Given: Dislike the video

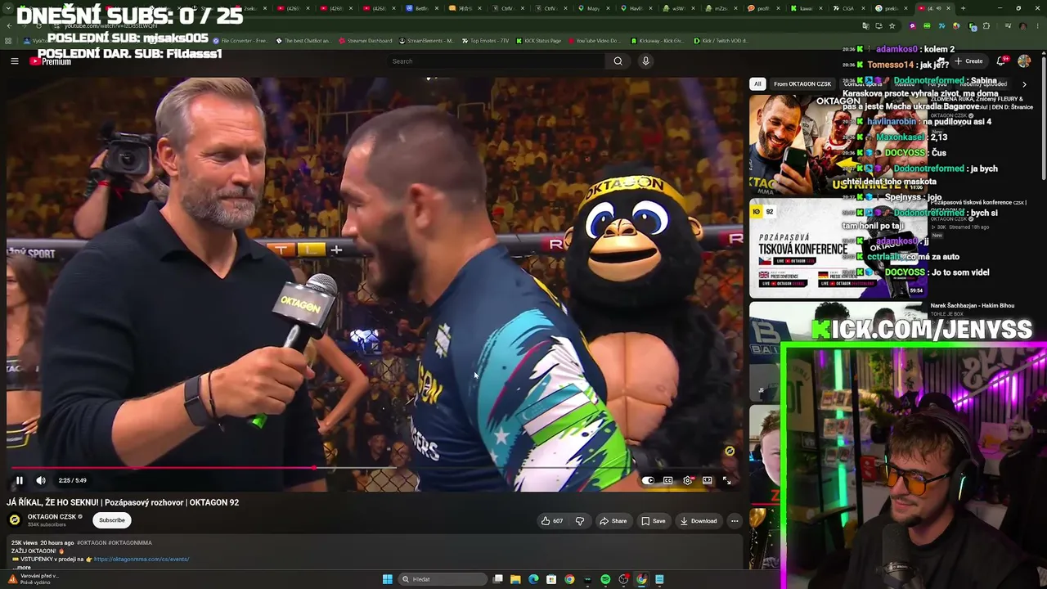Looking at the screenshot, I should pyautogui.click(x=580, y=521).
